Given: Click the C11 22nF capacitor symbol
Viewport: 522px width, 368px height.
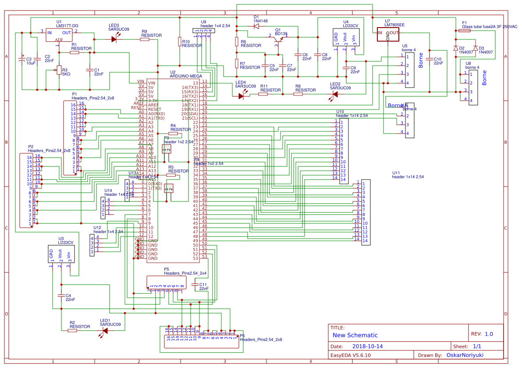Looking at the screenshot, I should [195, 285].
